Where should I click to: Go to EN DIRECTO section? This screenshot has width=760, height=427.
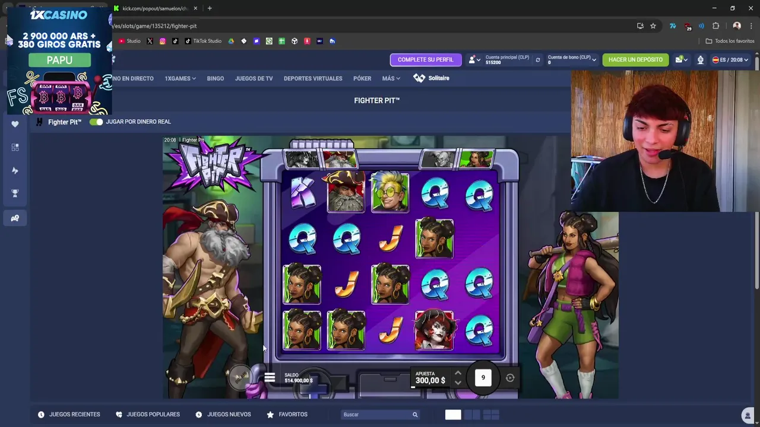point(134,78)
